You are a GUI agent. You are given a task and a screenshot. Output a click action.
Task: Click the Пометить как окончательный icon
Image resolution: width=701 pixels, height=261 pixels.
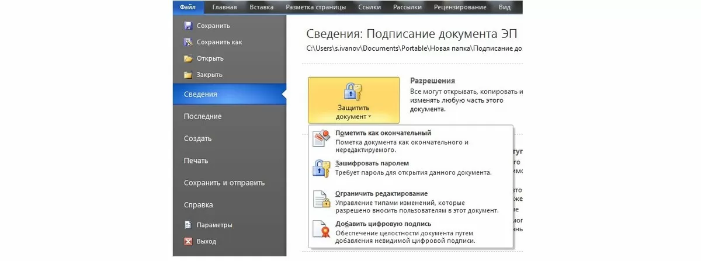322,140
